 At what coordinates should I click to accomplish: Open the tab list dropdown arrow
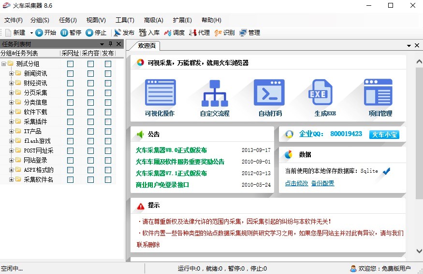pos(409,45)
